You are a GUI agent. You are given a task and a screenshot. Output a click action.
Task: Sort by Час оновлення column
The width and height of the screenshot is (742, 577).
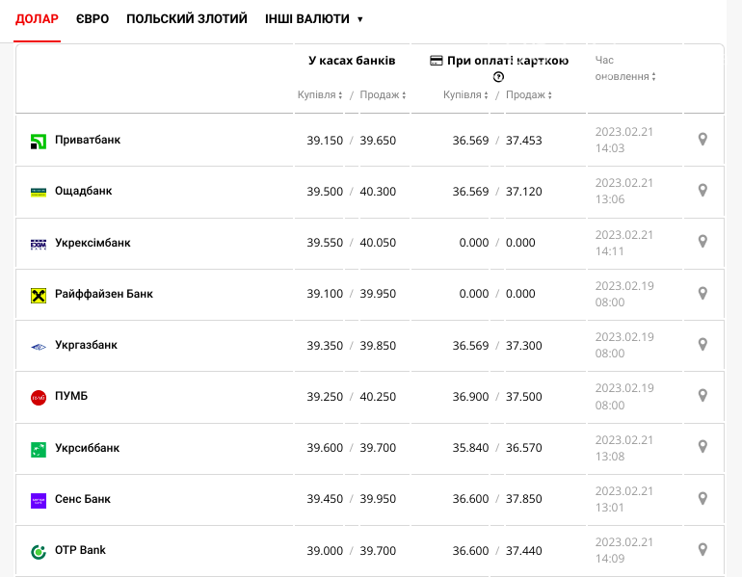[x=625, y=68]
